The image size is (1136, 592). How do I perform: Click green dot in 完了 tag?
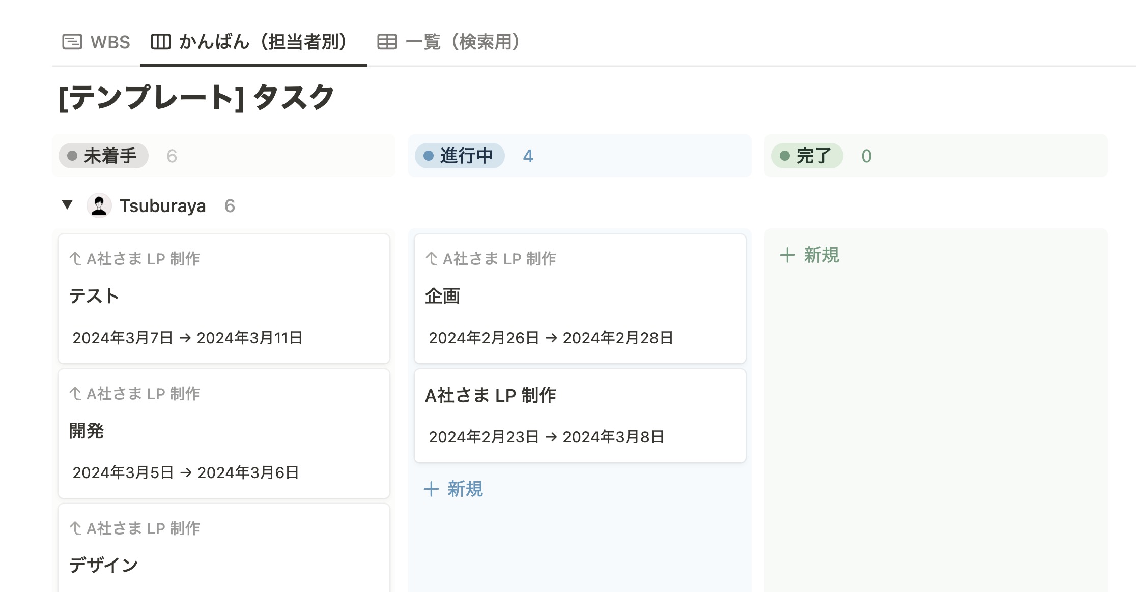[x=785, y=156]
